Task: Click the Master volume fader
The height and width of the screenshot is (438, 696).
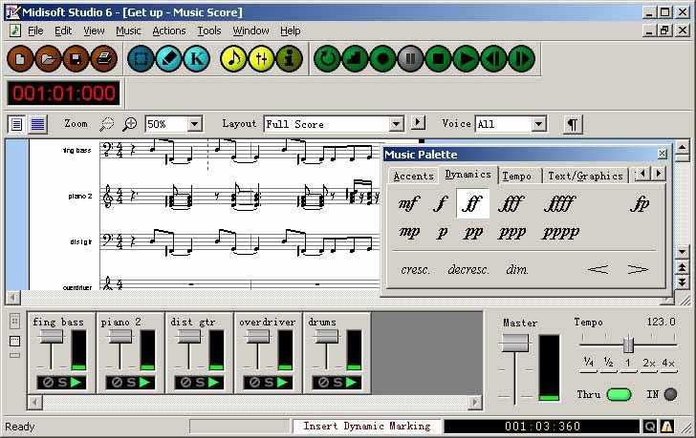Action: pyautogui.click(x=514, y=344)
